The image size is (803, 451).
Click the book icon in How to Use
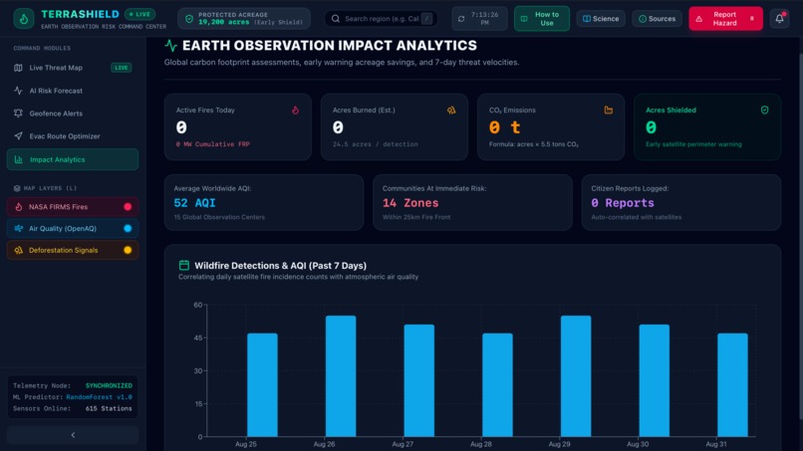click(524, 19)
